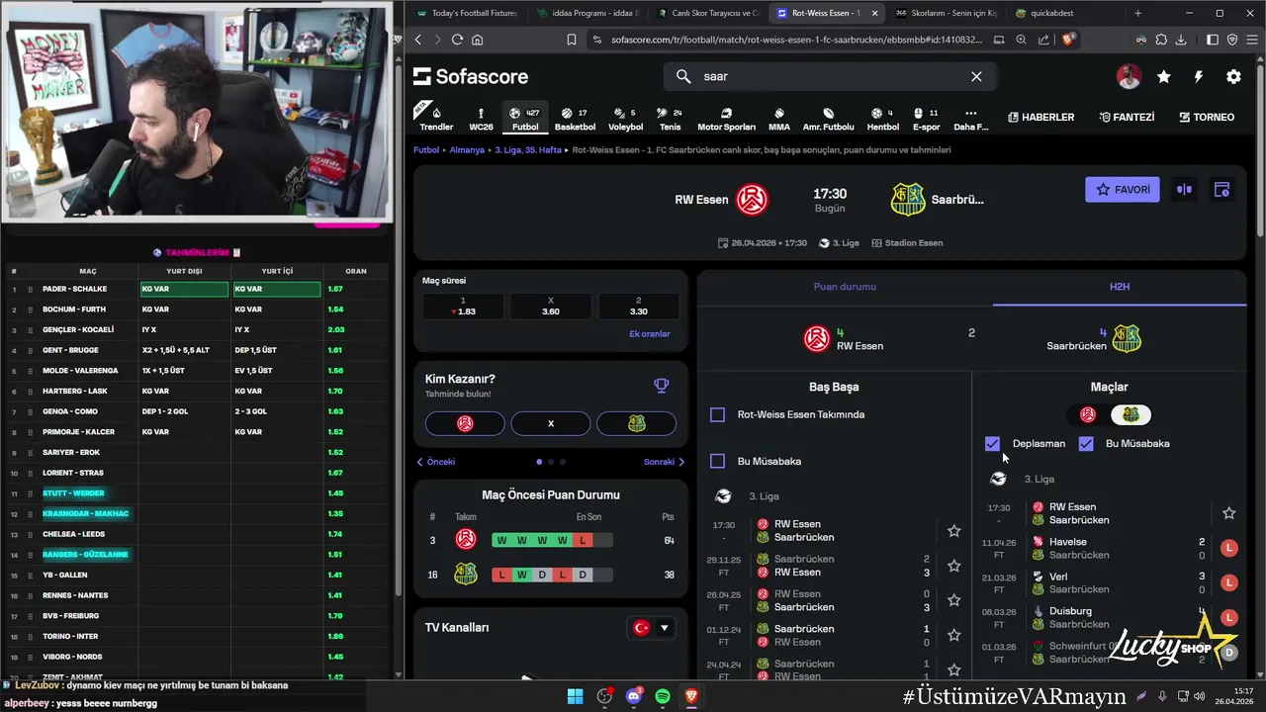The height and width of the screenshot is (712, 1266).
Task: Open the TV Kanalları country dropdown
Action: point(652,627)
